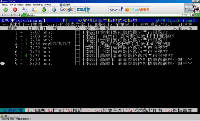Click the 文章選讀 label in bottom bar
Screen dimensions: 200x121
point(13,110)
